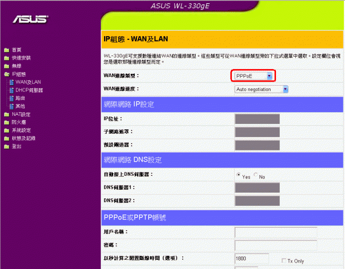345x269 pixels.
Task: Open the 狀態及記錄 folder icon
Action: [7, 139]
